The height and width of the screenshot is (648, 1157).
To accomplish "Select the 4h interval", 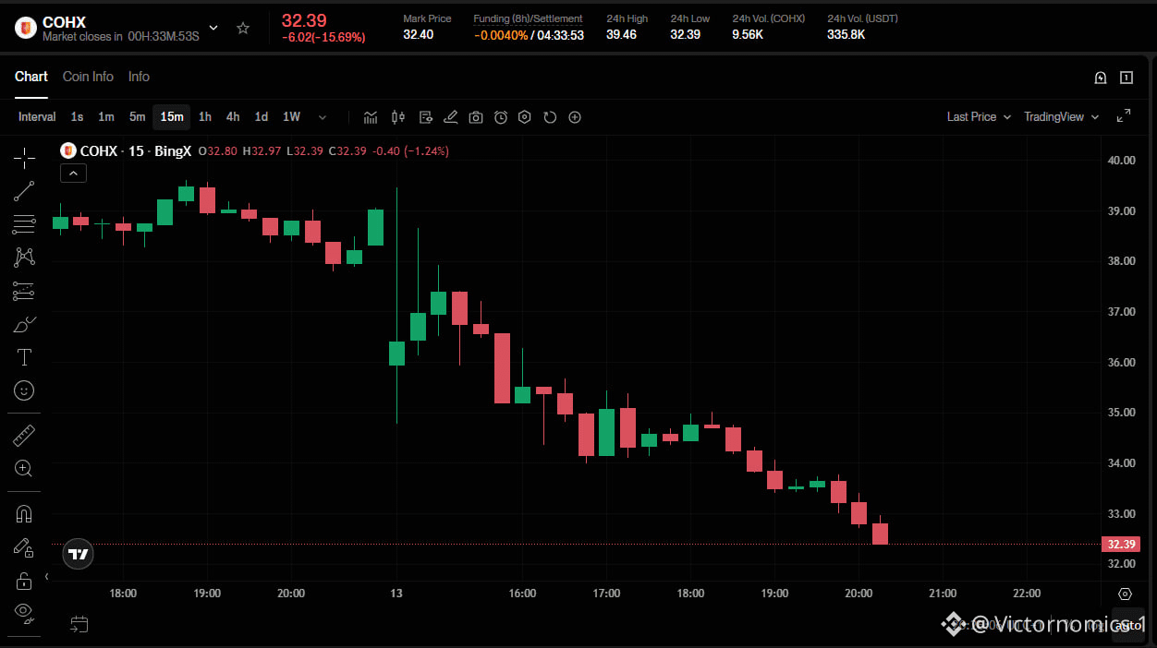I will (x=233, y=117).
